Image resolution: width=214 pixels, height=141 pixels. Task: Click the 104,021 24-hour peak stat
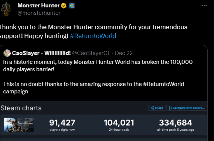(119, 125)
